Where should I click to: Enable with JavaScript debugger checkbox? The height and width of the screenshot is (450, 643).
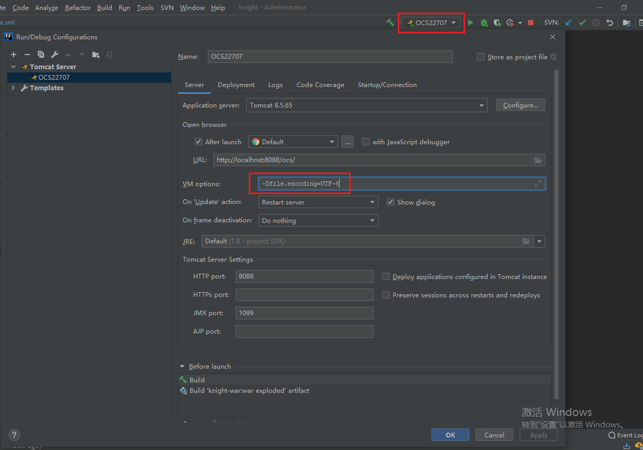coord(366,142)
